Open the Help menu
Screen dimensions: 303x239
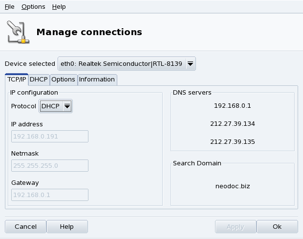[x=59, y=7]
